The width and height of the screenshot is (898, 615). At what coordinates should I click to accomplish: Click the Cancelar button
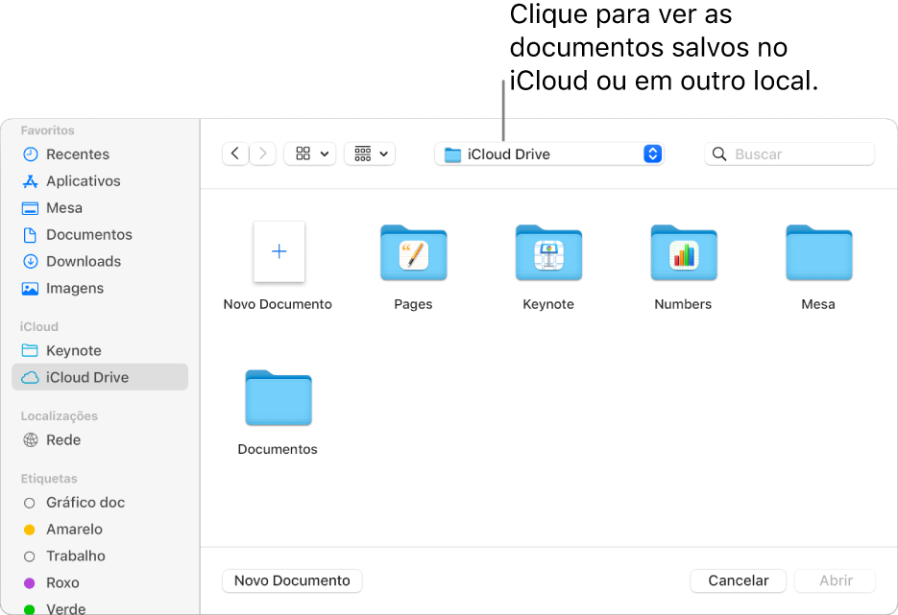tap(739, 580)
